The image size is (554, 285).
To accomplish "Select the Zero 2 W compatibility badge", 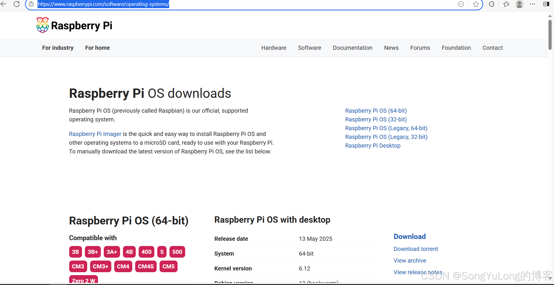I will (x=83, y=279).
